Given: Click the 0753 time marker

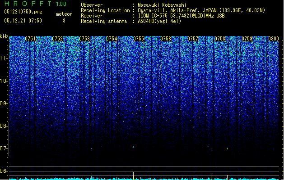Looking at the screenshot, I should (84, 39).
